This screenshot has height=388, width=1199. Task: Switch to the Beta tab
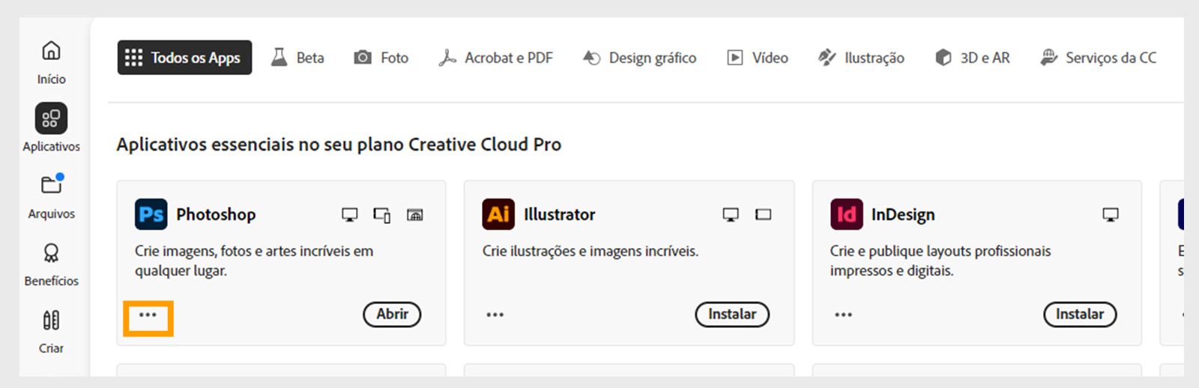(x=298, y=58)
